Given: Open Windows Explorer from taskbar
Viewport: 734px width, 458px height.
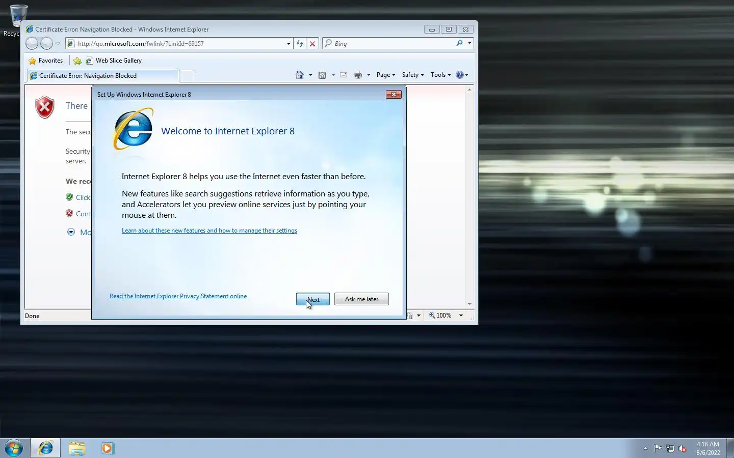Looking at the screenshot, I should pos(77,448).
